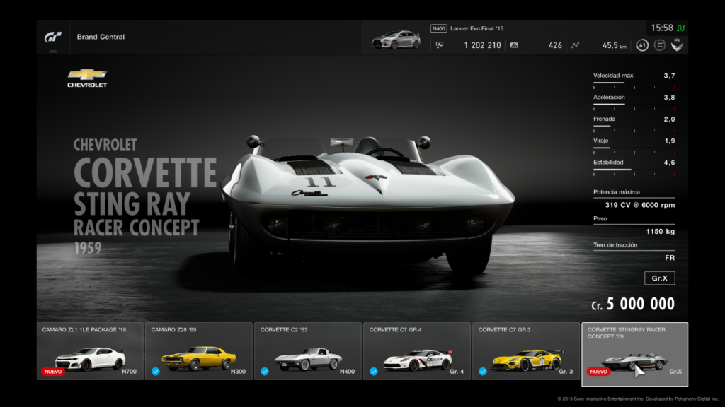Click the 45,5 km distance value
The image size is (725, 407).
pos(614,45)
